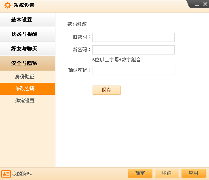Click the 我的资料 profile card icon
The image size is (209, 180).
point(6,174)
